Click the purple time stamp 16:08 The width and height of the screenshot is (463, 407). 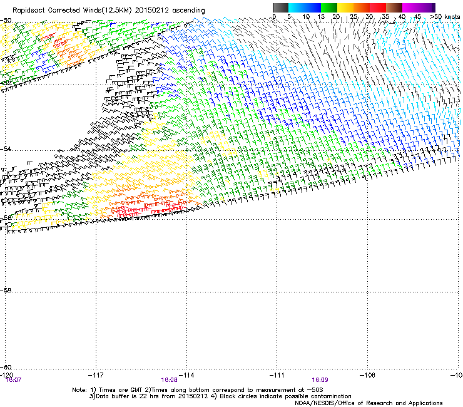(169, 380)
